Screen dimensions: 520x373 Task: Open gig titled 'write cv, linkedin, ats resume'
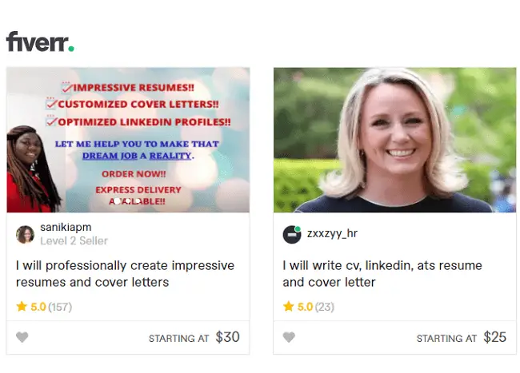coord(382,274)
